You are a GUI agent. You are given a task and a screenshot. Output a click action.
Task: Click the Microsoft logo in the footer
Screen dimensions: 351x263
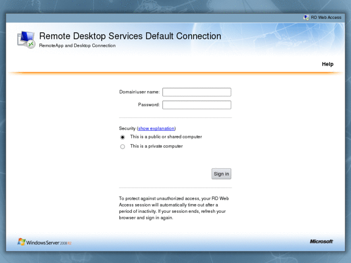[x=322, y=241]
